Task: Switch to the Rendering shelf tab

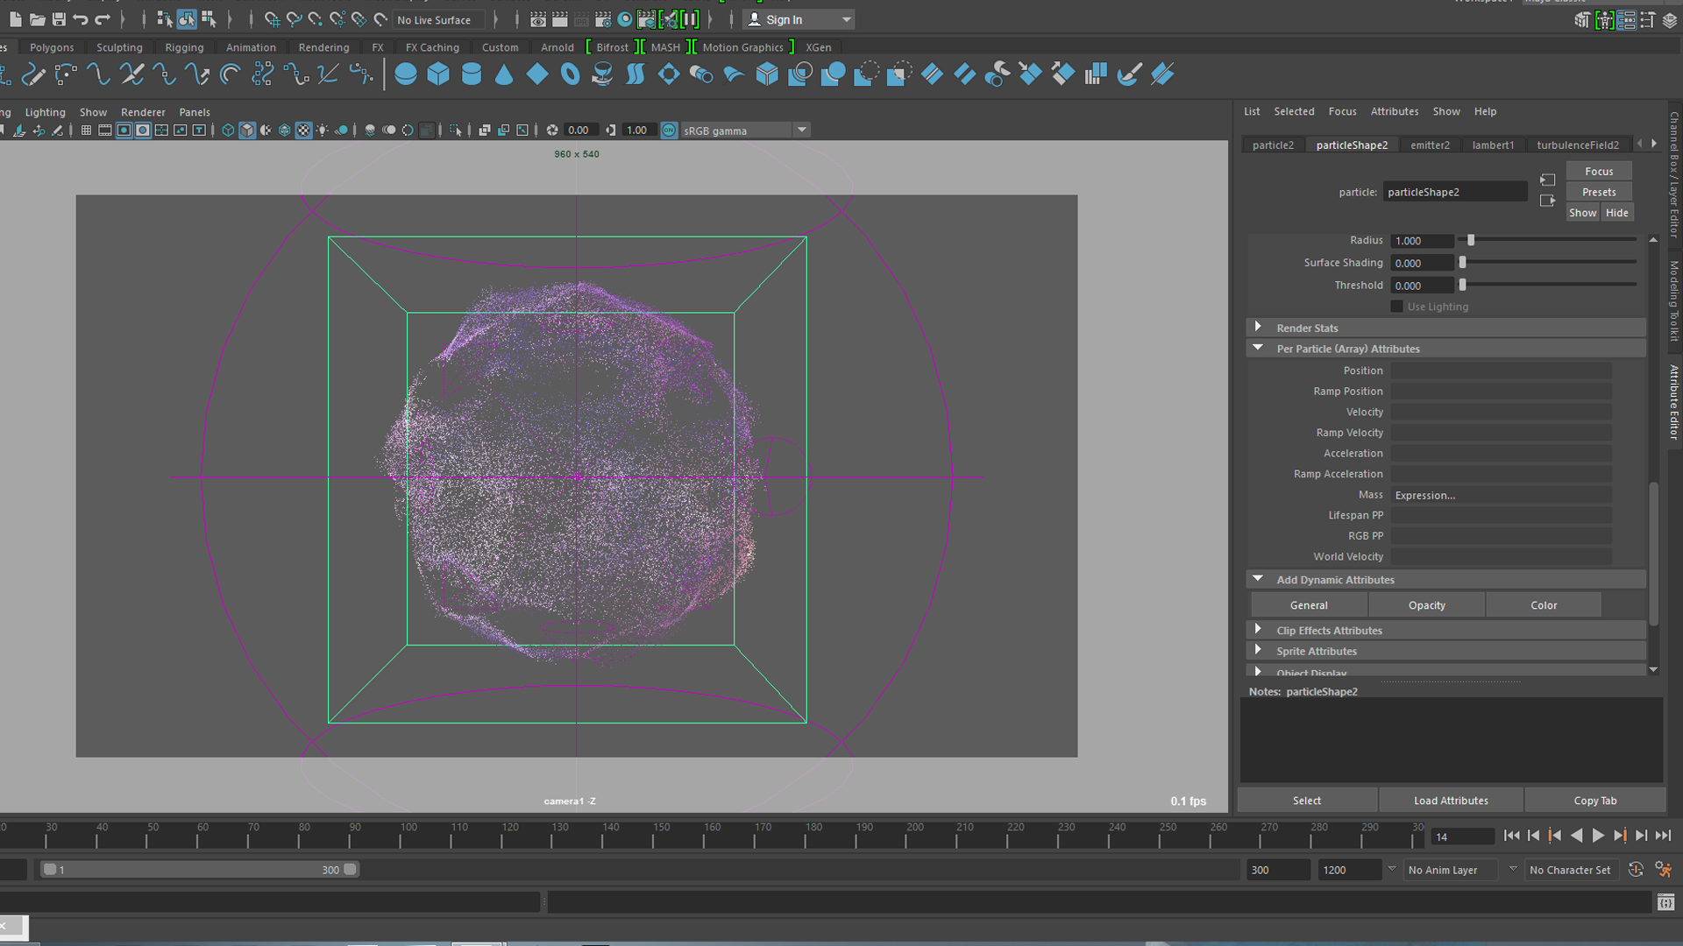Action: pyautogui.click(x=323, y=47)
